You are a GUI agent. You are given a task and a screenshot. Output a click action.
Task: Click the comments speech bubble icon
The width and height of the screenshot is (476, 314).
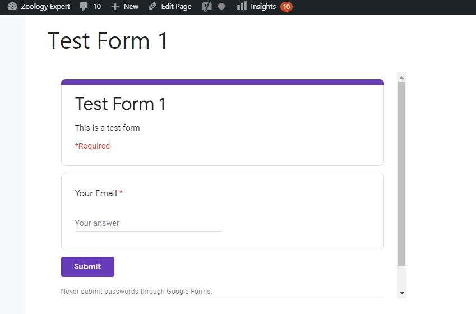84,7
